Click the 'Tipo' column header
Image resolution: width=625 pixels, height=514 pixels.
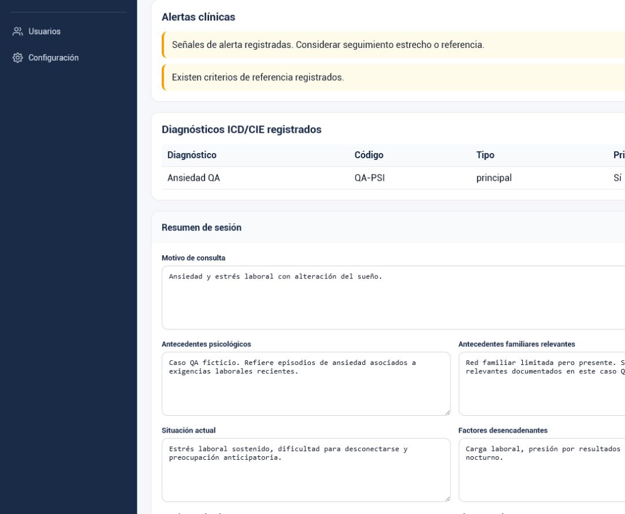[485, 155]
